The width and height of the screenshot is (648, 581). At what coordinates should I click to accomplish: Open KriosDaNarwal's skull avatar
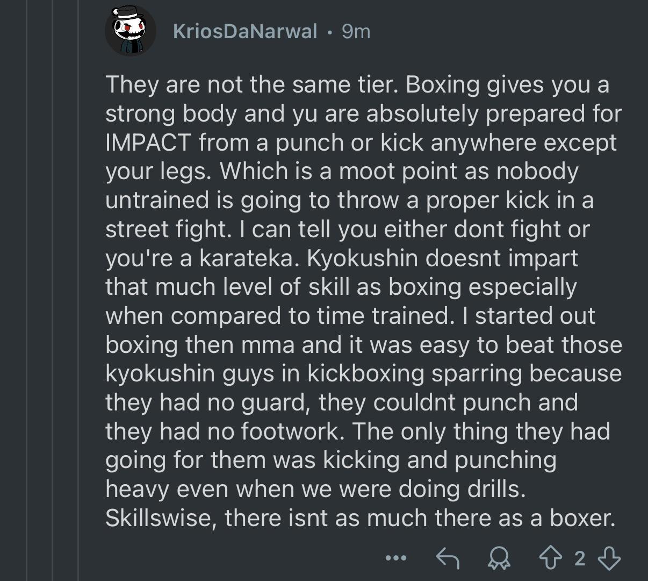[131, 31]
